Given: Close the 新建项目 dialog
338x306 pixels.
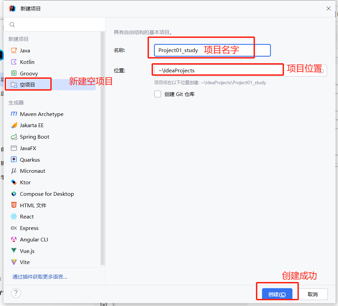Looking at the screenshot, I should (328, 8).
